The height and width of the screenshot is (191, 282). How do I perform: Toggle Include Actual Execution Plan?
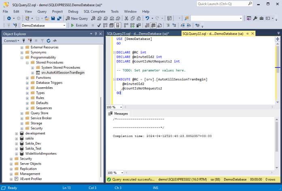(x=127, y=25)
